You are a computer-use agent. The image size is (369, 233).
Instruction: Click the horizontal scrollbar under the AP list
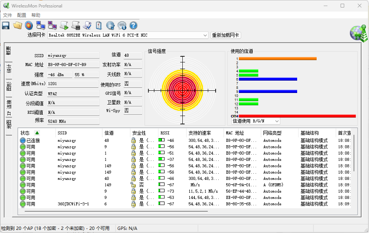[116, 211]
